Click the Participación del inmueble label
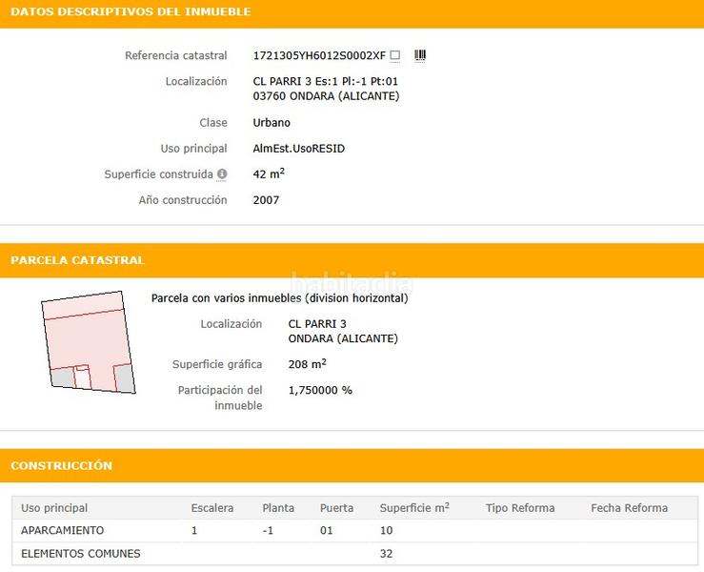This screenshot has width=704, height=572. coord(220,398)
